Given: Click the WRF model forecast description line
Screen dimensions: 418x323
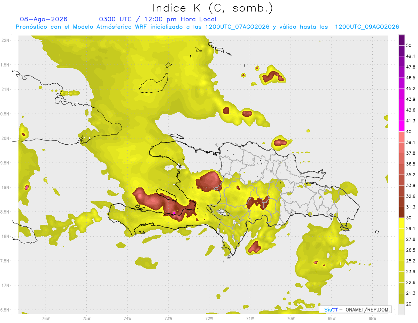Looking at the screenshot, I should click(207, 27).
